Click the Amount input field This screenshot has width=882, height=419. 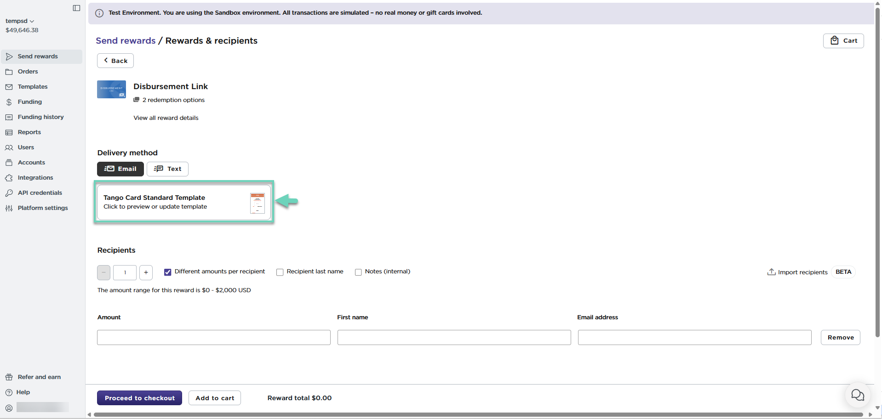pos(213,338)
